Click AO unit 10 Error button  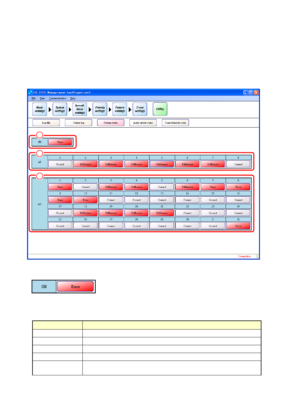coord(86,200)
